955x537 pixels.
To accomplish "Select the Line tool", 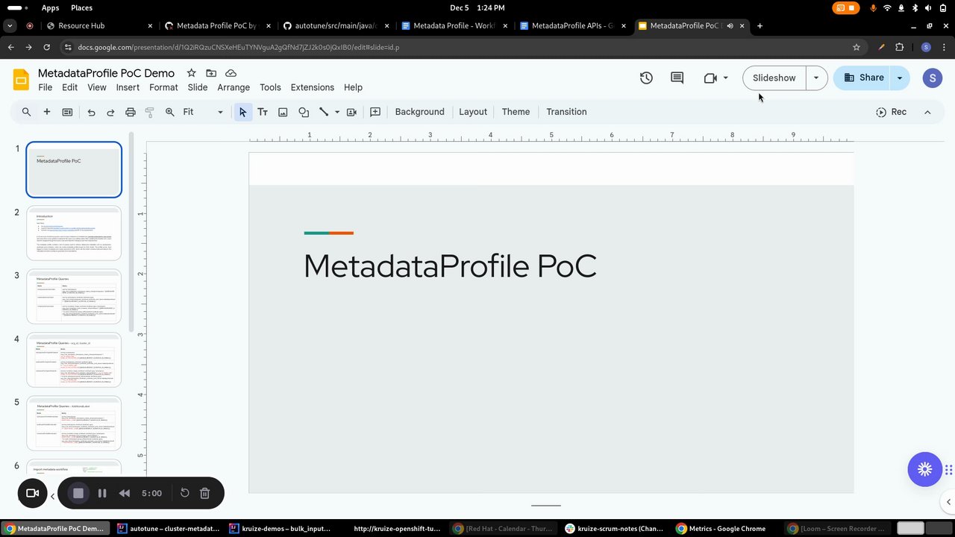I will point(324,112).
